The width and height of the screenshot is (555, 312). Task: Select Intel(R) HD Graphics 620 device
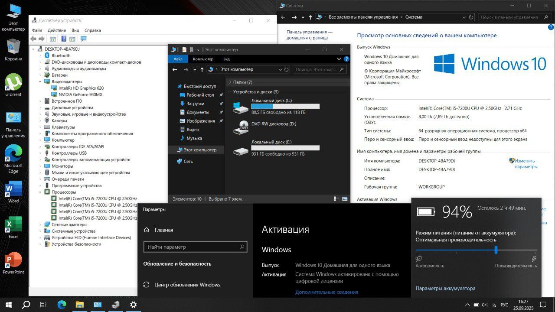point(81,88)
